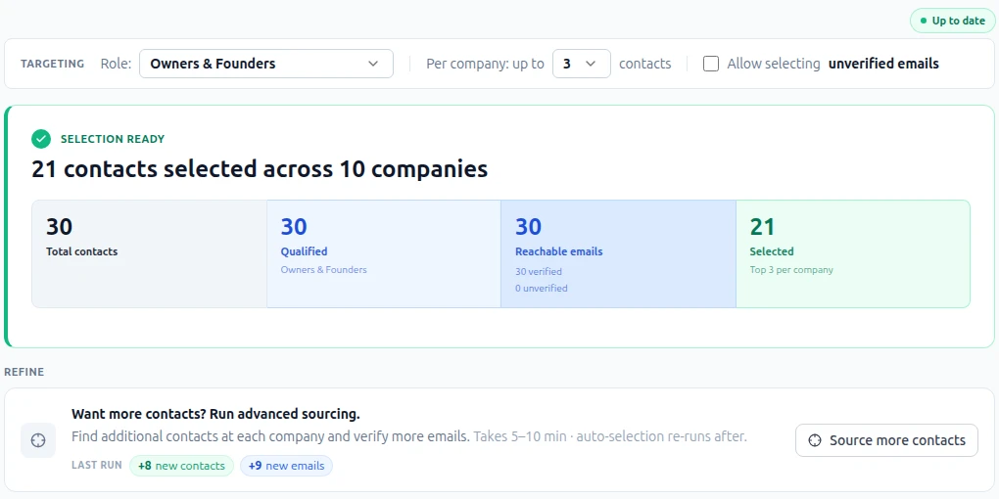This screenshot has height=499, width=999.
Task: Select the Selected stat card
Action: click(x=853, y=254)
